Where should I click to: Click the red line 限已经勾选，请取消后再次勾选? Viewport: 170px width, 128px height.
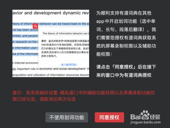coord(44,99)
